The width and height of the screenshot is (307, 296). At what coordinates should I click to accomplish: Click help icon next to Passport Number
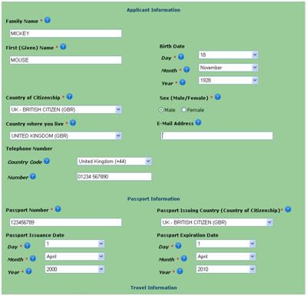click(x=58, y=209)
